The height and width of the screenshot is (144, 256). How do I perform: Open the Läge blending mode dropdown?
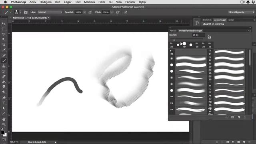[x=50, y=12]
